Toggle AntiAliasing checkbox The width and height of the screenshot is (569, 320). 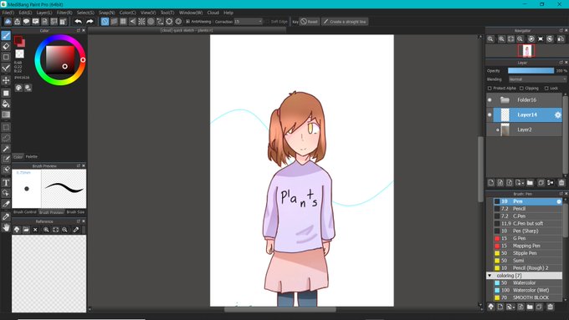[x=188, y=22]
